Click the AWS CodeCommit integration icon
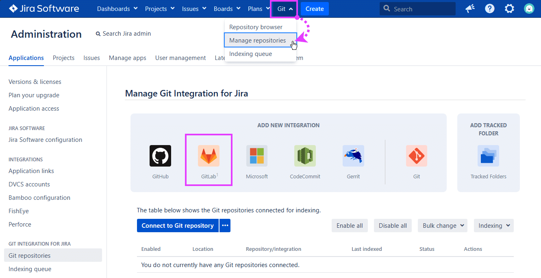The height and width of the screenshot is (278, 541). pos(305,156)
